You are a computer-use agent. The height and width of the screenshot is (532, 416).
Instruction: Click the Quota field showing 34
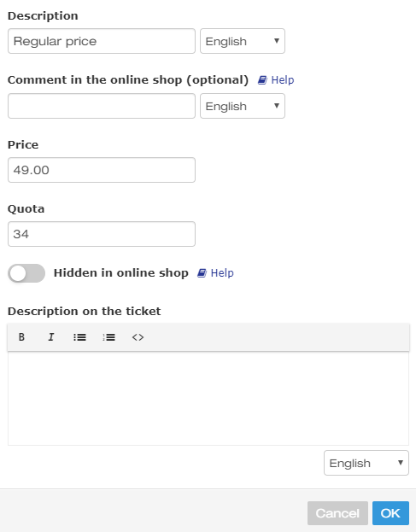pyautogui.click(x=102, y=234)
